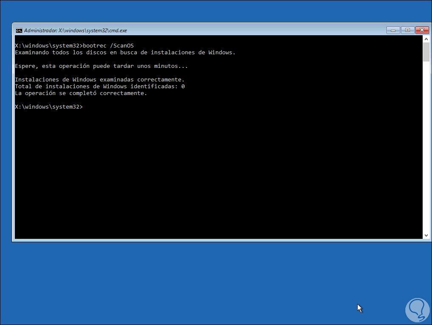Viewport: 432px width, 325px height.
Task: Click the 'Espere, esta operación puede tardar' line
Action: click(x=102, y=66)
